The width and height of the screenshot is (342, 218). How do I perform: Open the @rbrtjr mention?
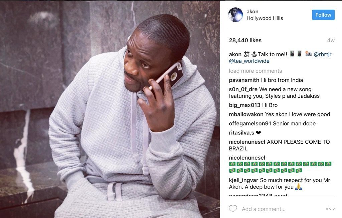click(x=322, y=54)
